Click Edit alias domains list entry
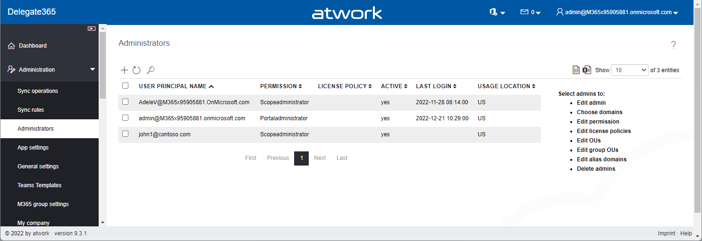Screen dimensions: 702x241 click(x=602, y=159)
